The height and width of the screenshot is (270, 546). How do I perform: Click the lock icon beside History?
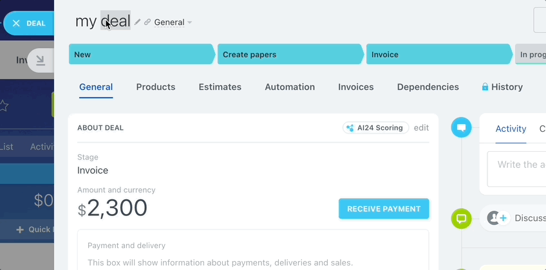(x=485, y=87)
